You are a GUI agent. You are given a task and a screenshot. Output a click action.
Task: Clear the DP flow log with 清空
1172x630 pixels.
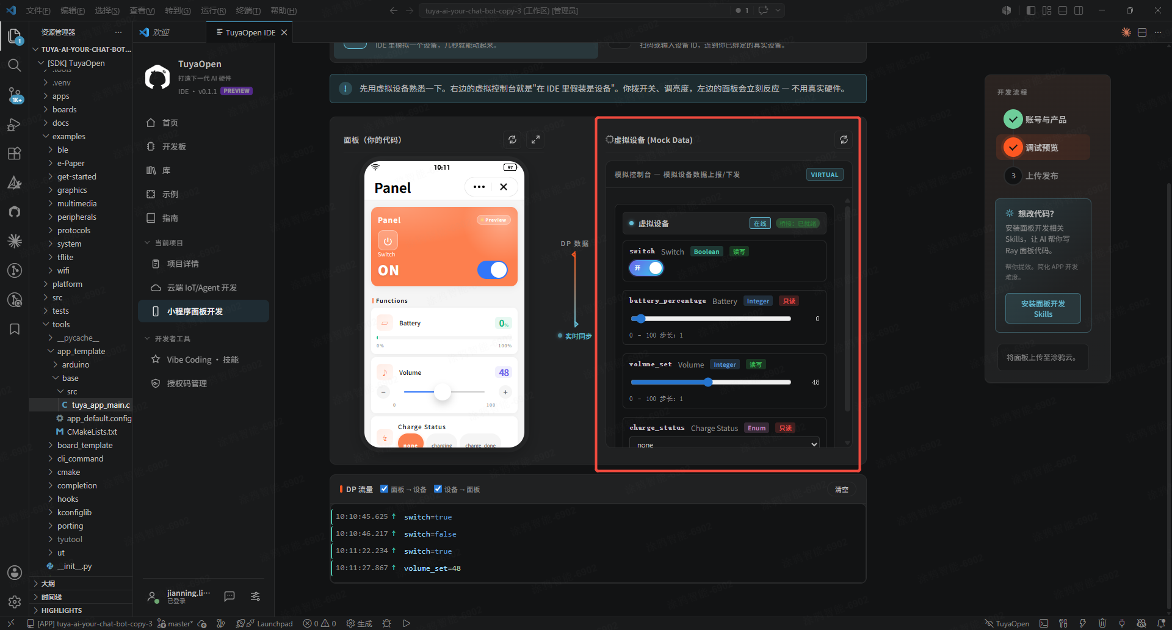[842, 490]
